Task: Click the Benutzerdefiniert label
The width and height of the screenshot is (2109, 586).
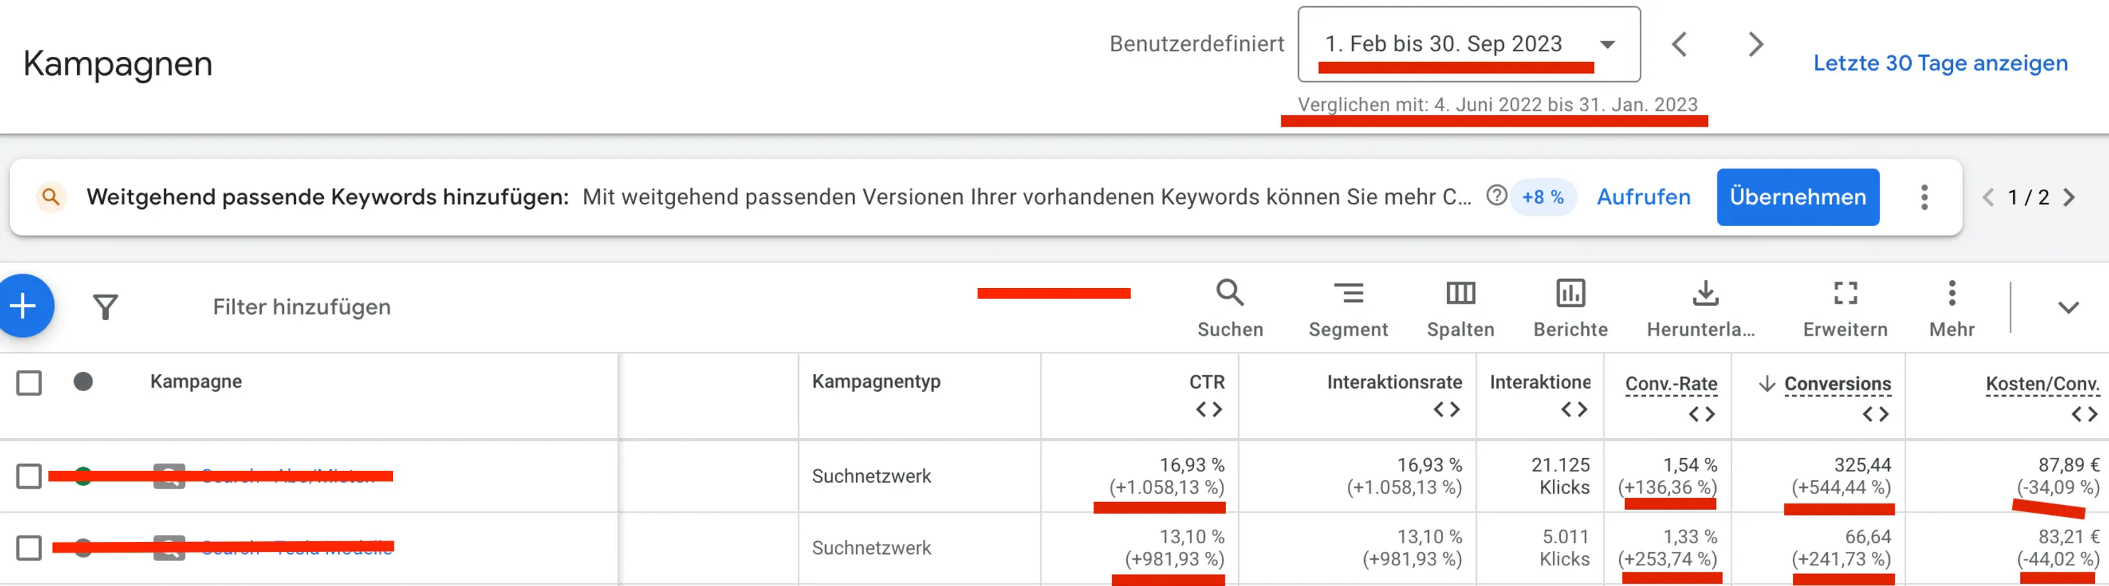Action: [1196, 44]
